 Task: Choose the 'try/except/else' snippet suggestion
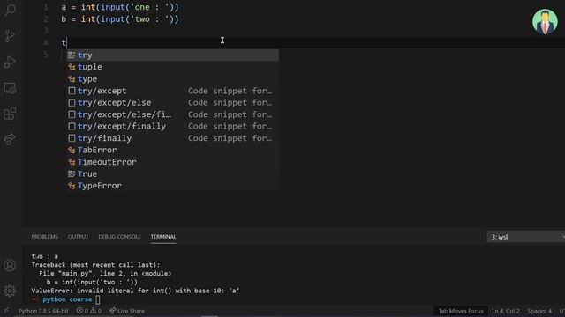coord(173,103)
